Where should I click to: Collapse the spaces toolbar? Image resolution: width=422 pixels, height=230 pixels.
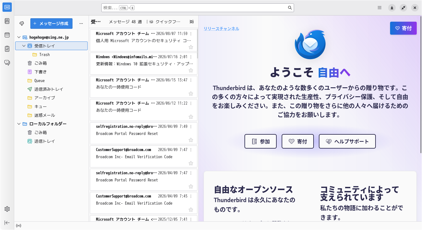tap(7, 223)
